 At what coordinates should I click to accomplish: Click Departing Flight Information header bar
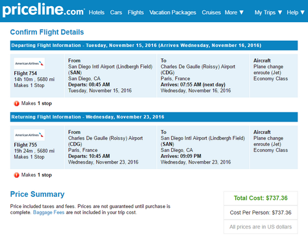coord(154,46)
